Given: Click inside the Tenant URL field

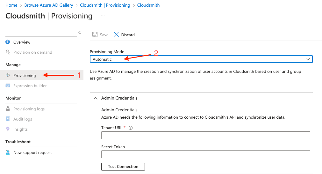Looking at the screenshot, I should click(205, 136).
